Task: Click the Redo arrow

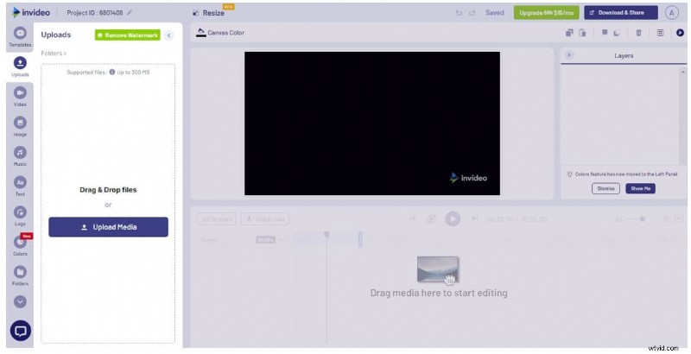Action: [472, 13]
